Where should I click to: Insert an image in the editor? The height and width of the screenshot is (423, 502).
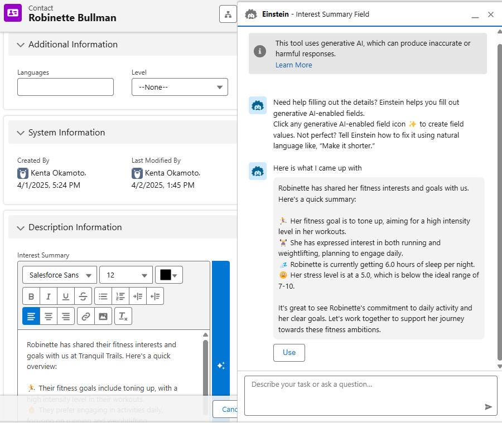pos(103,316)
